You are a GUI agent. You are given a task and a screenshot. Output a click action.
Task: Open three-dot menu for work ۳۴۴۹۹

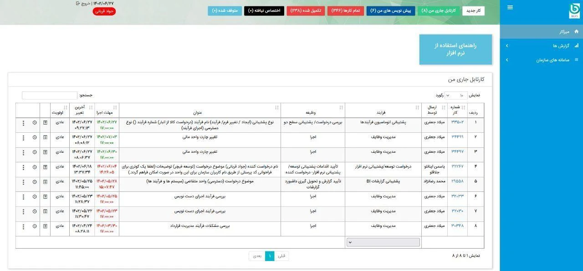(x=23, y=137)
